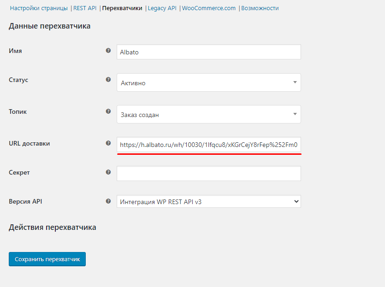Go to the Legacy API tab
This screenshot has width=385, height=287.
tap(162, 8)
